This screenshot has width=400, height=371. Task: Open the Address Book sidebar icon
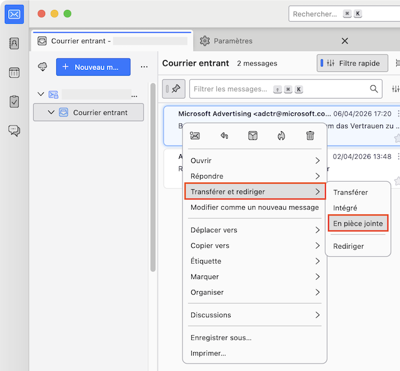[14, 43]
